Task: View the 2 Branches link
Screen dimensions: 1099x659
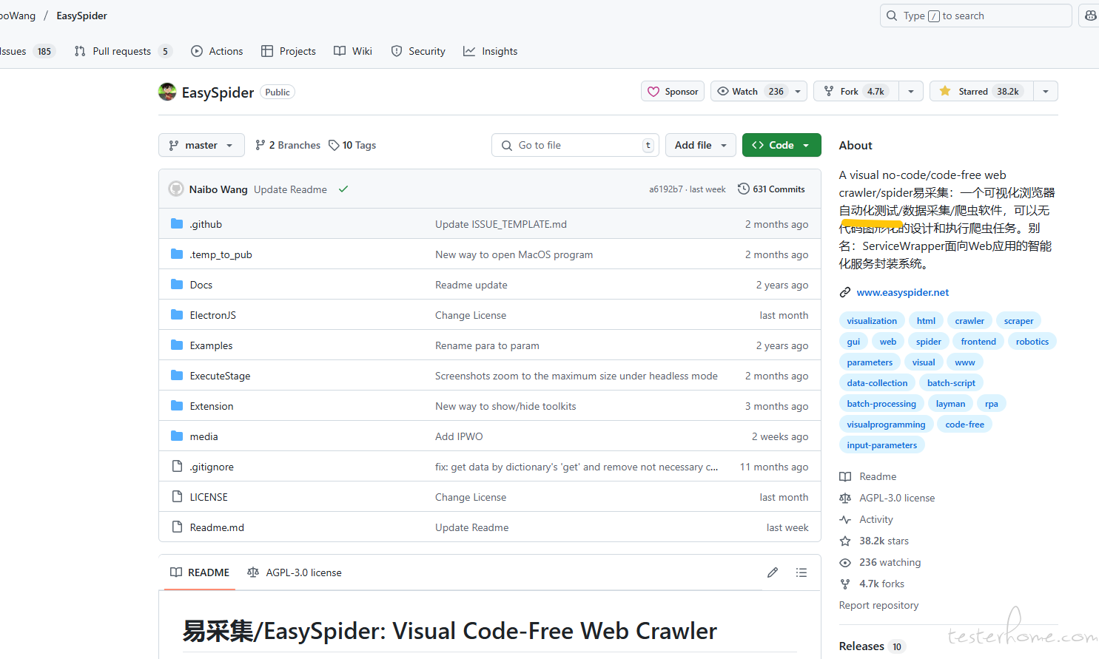Action: [288, 145]
